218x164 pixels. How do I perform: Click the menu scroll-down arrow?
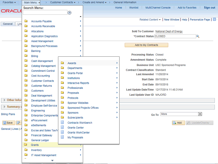click(52, 160)
